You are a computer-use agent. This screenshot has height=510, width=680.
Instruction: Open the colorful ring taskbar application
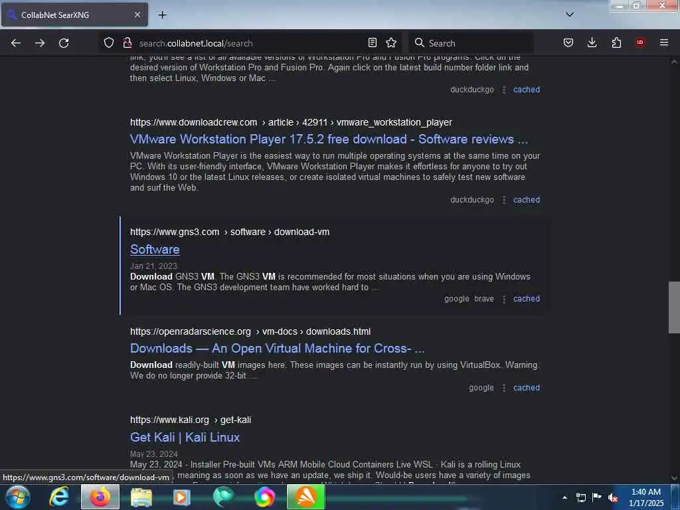[264, 497]
